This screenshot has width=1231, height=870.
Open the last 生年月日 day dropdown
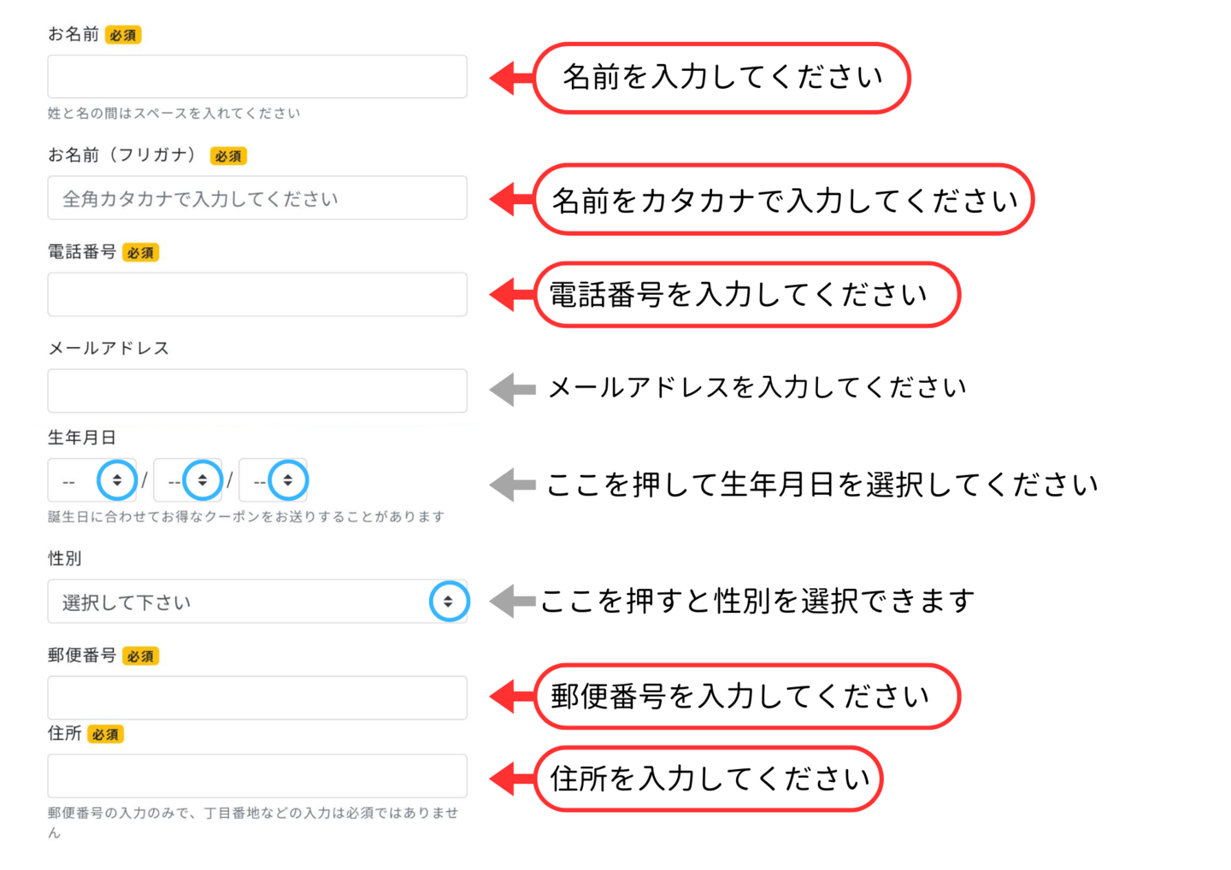(274, 480)
